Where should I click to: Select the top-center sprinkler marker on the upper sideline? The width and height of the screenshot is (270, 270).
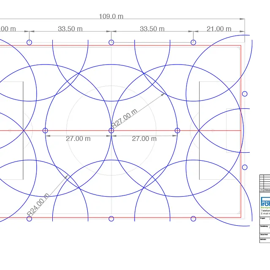tap(111, 42)
